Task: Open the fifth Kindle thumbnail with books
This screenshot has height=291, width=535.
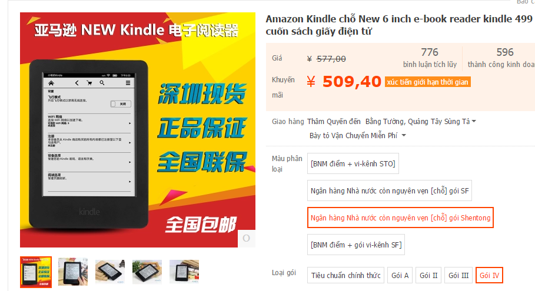Action: [184, 272]
